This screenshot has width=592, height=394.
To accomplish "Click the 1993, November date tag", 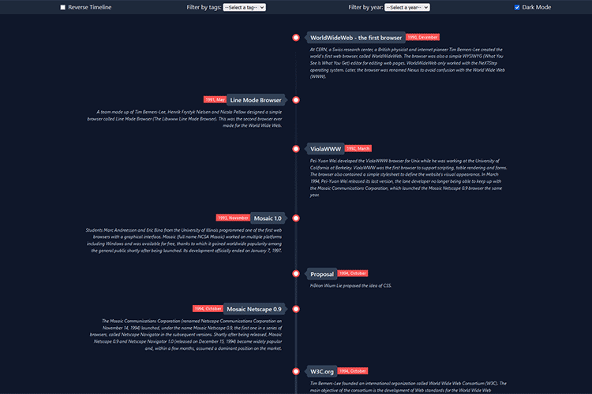I will pyautogui.click(x=233, y=217).
